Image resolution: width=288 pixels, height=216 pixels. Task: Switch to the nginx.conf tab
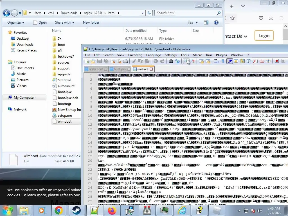(x=96, y=69)
